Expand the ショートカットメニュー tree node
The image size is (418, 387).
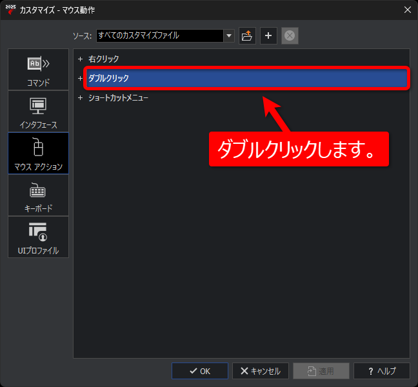(80, 98)
